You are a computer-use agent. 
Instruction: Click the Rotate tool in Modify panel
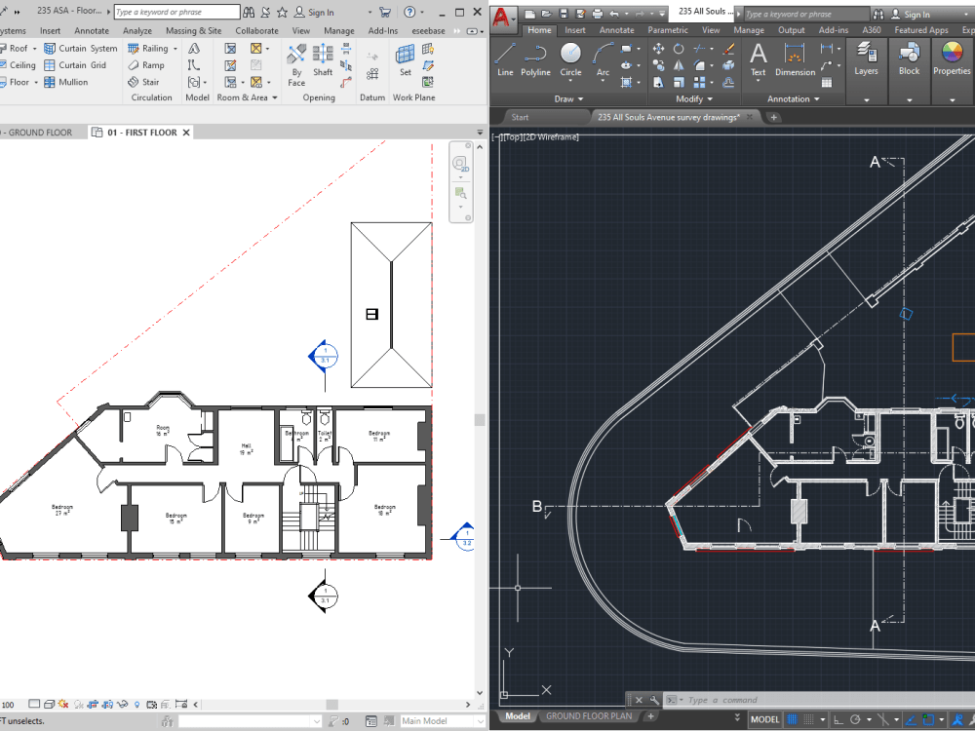[x=679, y=49]
